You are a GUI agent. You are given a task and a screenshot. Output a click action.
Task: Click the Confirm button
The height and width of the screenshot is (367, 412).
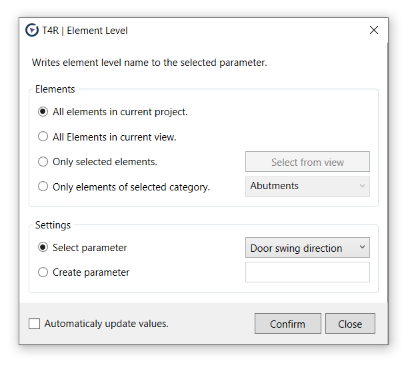click(288, 324)
